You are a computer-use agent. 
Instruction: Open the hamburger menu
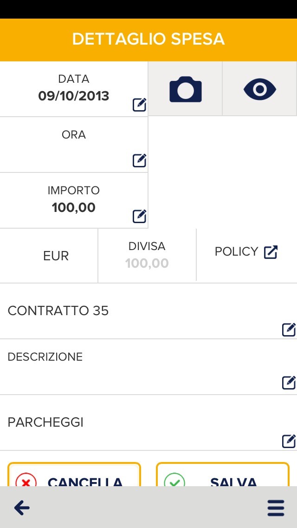point(276,508)
